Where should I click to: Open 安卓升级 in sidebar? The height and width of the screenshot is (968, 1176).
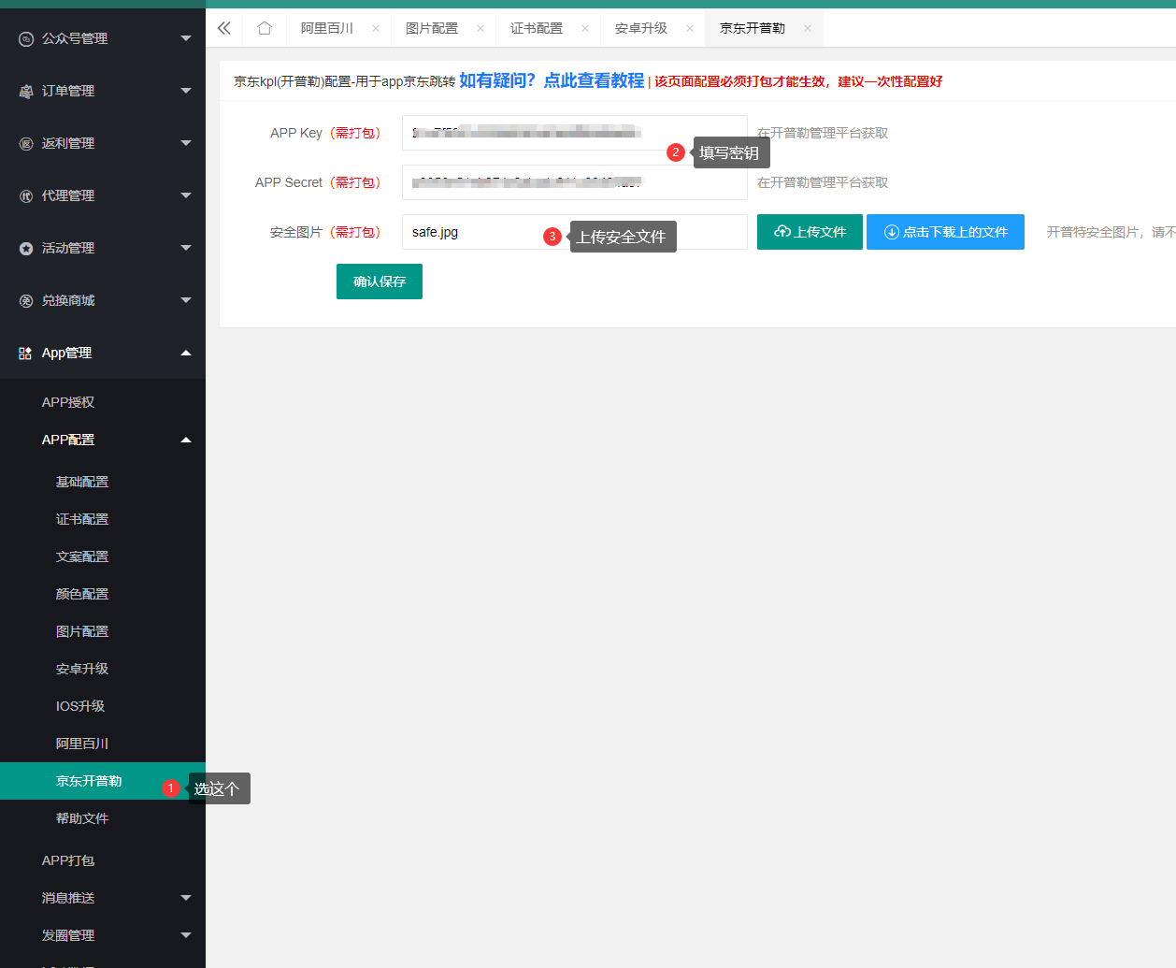tap(82, 669)
